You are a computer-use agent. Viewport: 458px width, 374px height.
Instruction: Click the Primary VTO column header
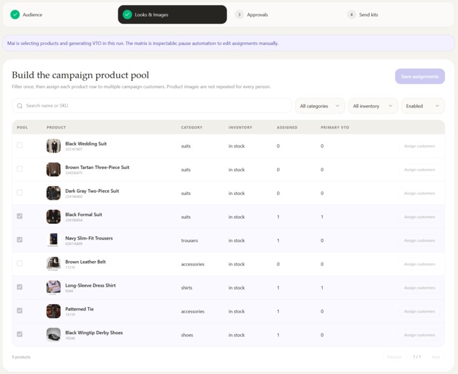pyautogui.click(x=335, y=127)
